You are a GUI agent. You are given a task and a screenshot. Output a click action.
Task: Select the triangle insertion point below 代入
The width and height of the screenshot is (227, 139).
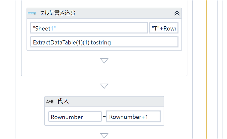pos(104,136)
